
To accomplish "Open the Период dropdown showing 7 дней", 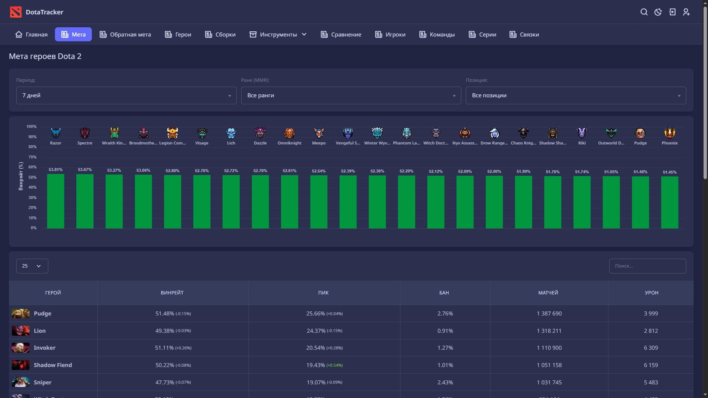I will [126, 95].
